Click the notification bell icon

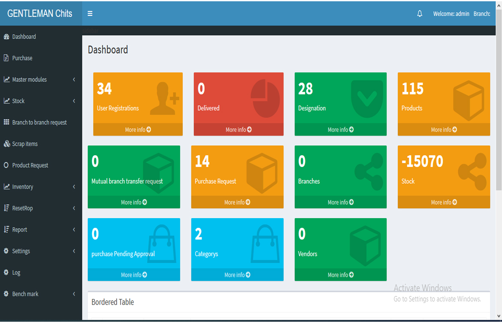coord(420,14)
